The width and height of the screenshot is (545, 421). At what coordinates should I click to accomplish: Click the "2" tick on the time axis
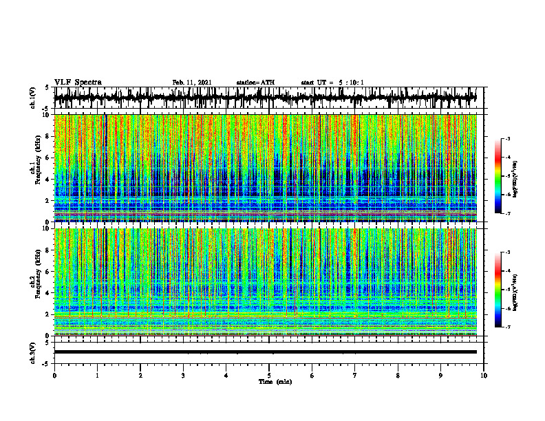(x=140, y=376)
